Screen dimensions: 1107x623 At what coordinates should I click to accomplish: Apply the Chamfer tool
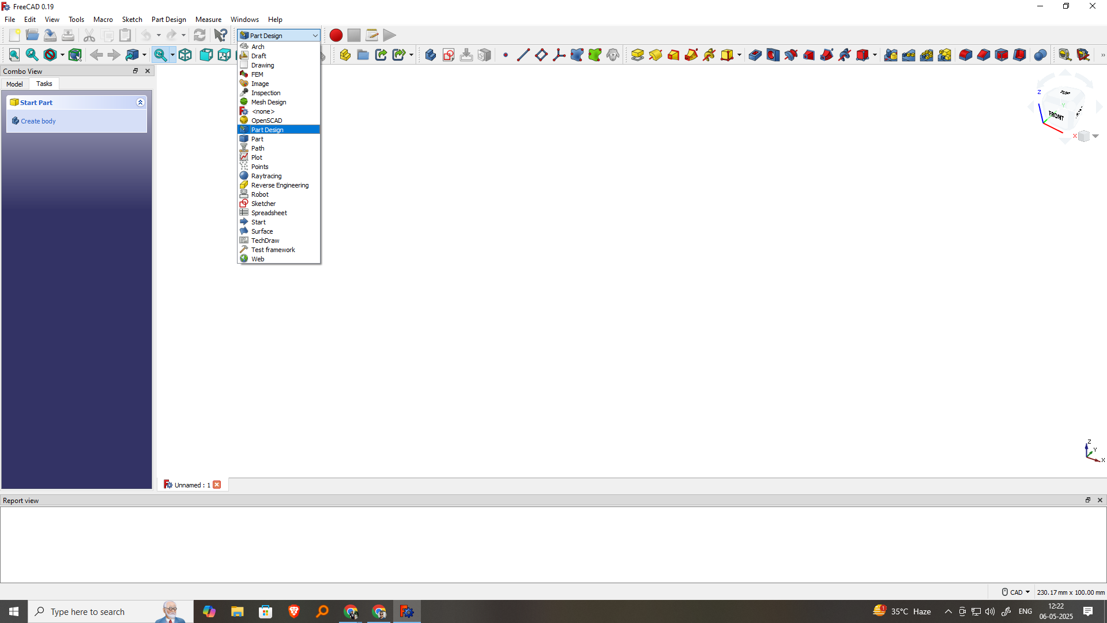[984, 55]
